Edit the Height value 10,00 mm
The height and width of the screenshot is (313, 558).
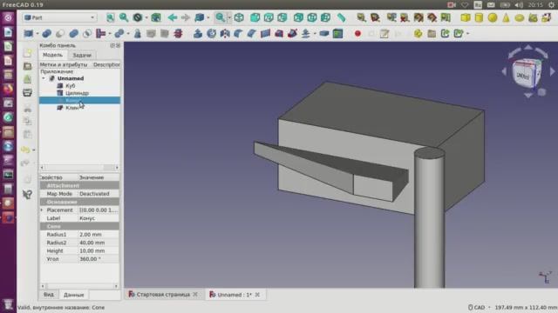99,251
